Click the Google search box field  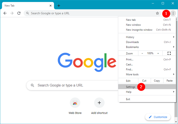[x=73, y=85]
